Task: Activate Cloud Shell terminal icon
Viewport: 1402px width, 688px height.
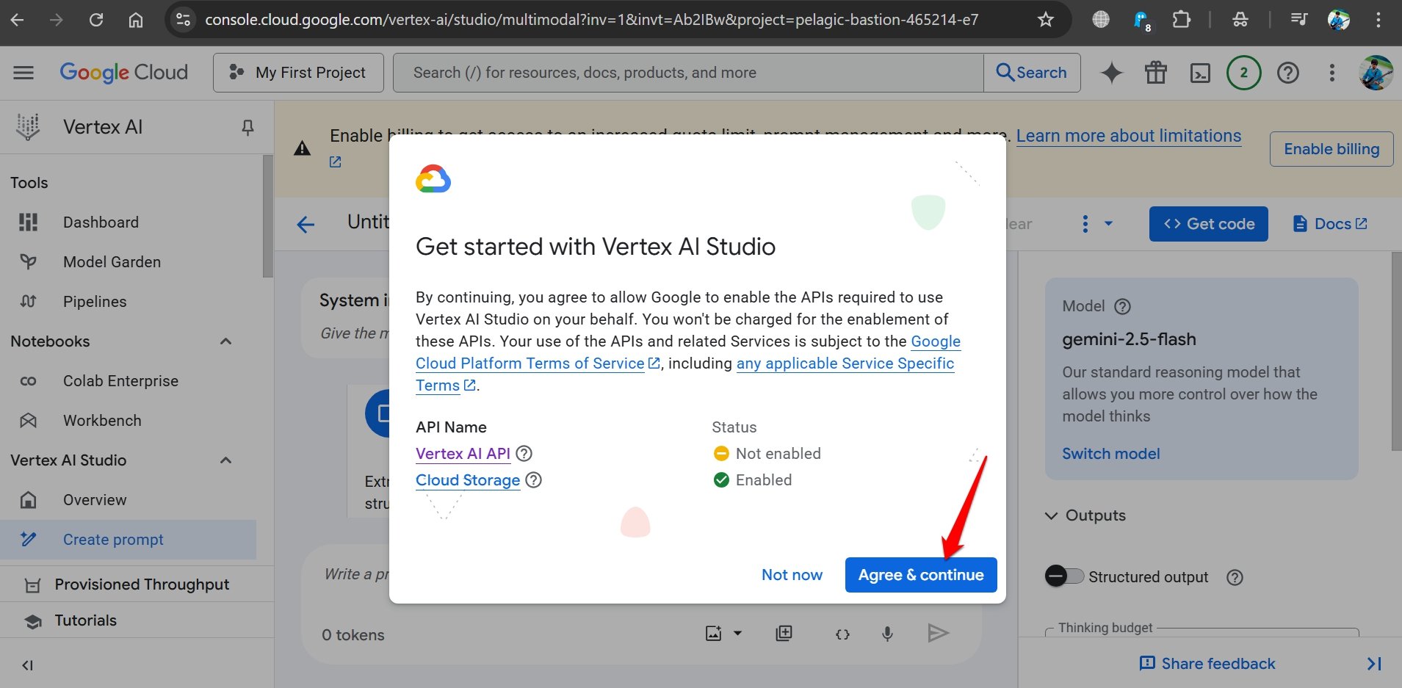Action: click(1200, 73)
